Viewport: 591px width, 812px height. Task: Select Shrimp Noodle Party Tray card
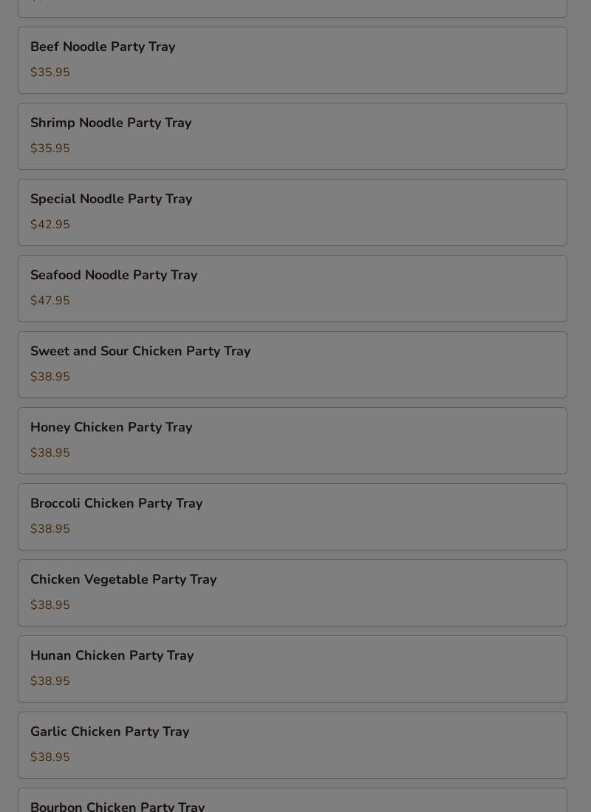293,136
